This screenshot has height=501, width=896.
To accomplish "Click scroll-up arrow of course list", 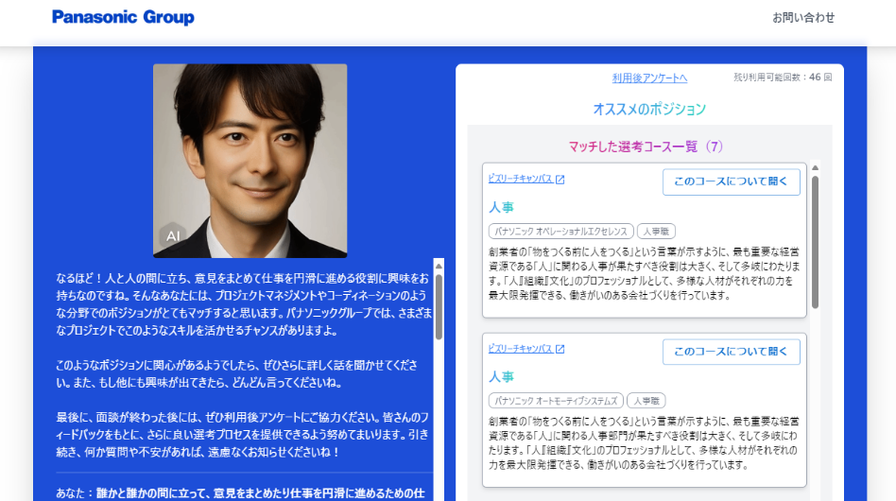I will point(815,168).
